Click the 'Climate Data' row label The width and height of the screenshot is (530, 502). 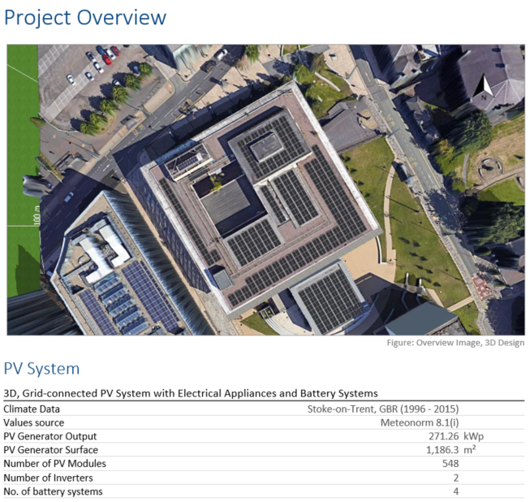(32, 409)
